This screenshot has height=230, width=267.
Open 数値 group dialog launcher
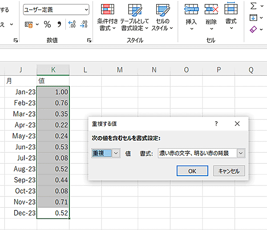89,40
